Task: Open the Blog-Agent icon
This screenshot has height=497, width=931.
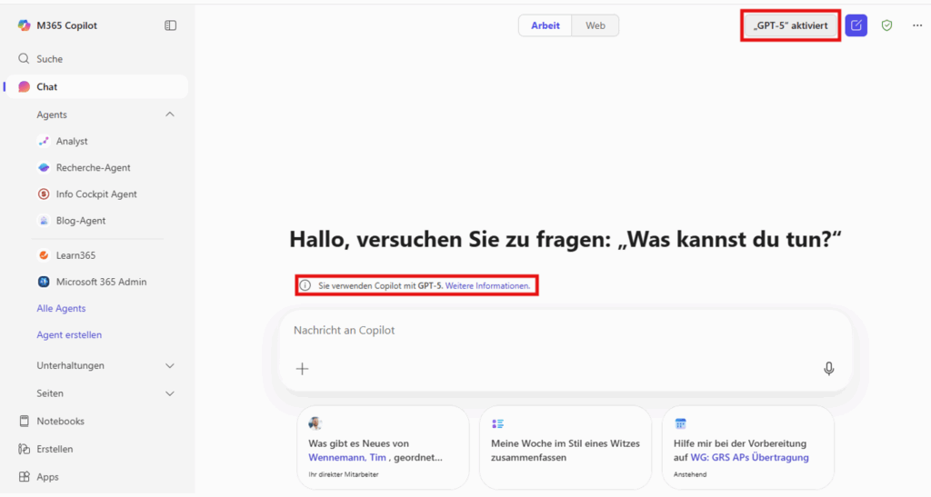Action: pyautogui.click(x=44, y=221)
